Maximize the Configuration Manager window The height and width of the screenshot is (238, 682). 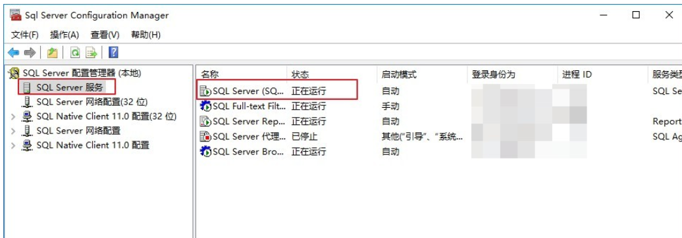tap(636, 15)
